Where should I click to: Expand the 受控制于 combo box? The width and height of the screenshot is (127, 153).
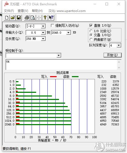pos(58,55)
